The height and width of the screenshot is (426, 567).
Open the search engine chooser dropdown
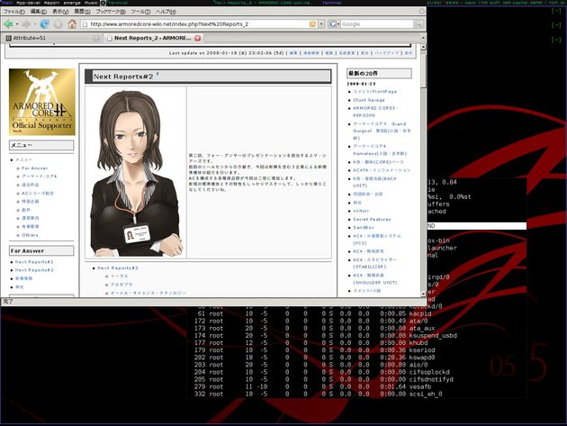pos(338,24)
